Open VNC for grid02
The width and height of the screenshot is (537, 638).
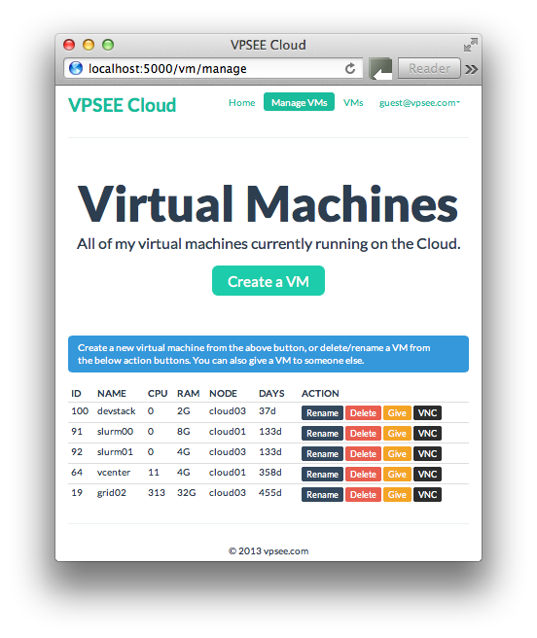(427, 494)
